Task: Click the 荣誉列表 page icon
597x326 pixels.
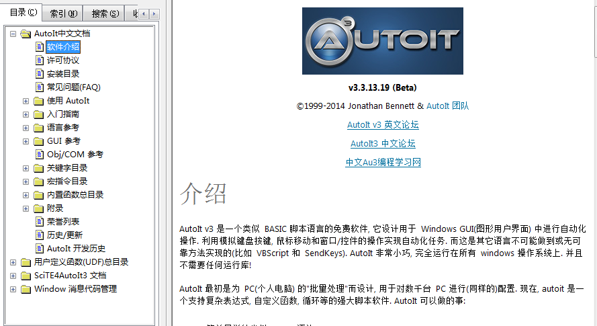Action: (40, 221)
